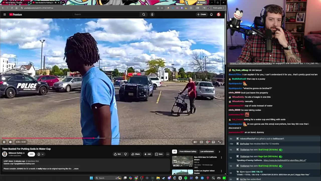Click the Ask button below video
This screenshot has width=321, height=181.
[147, 154]
